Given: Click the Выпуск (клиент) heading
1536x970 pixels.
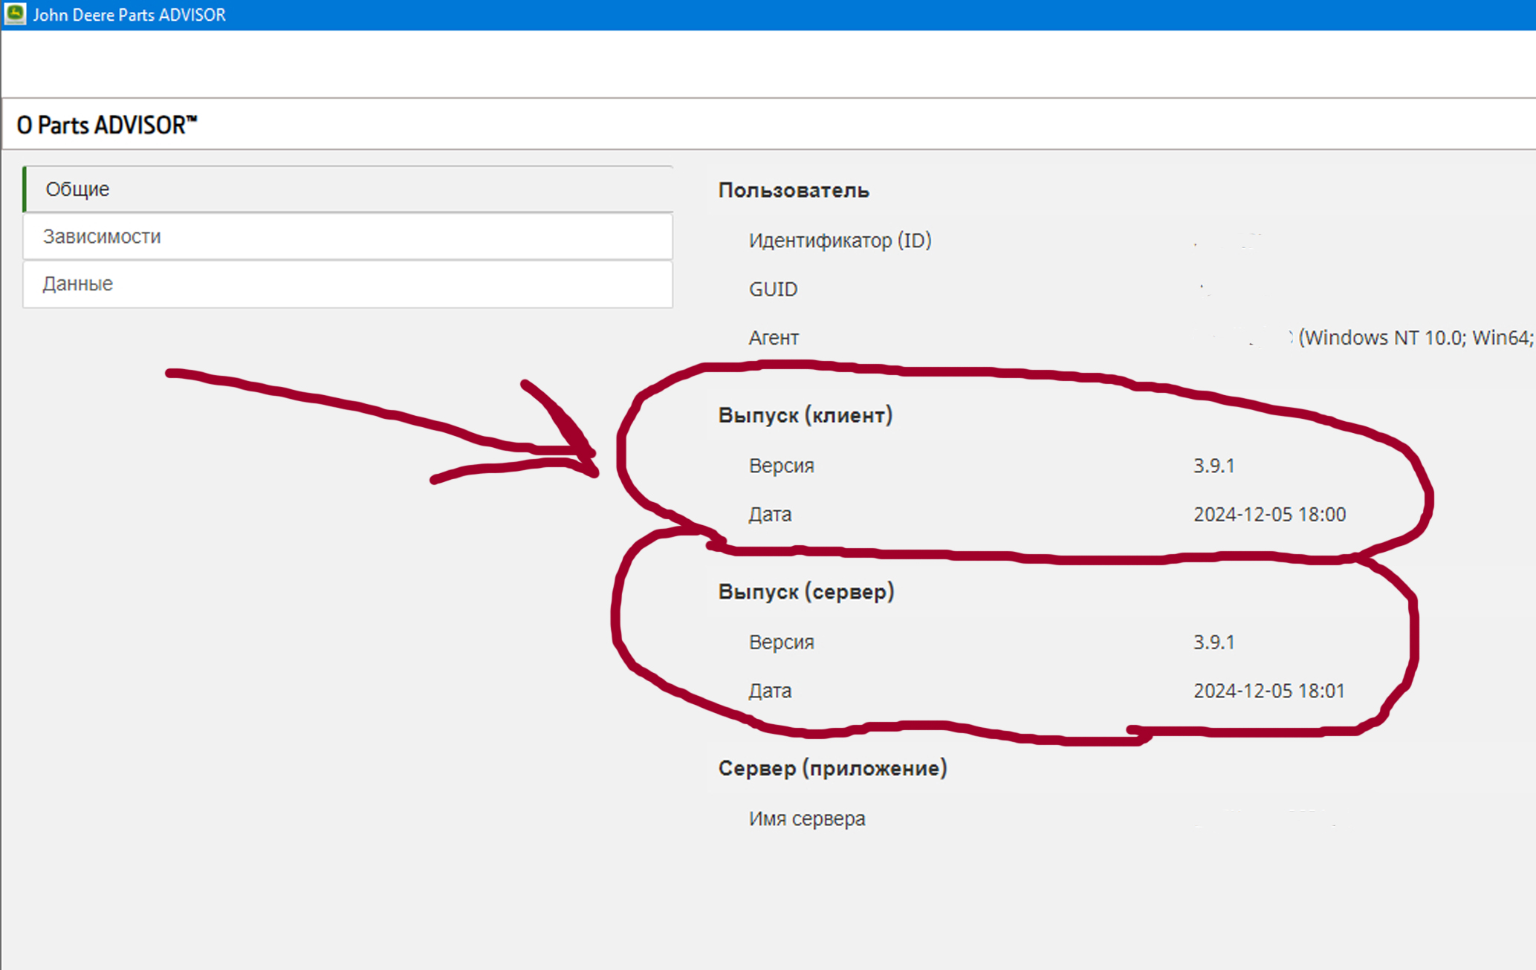Looking at the screenshot, I should pyautogui.click(x=805, y=415).
